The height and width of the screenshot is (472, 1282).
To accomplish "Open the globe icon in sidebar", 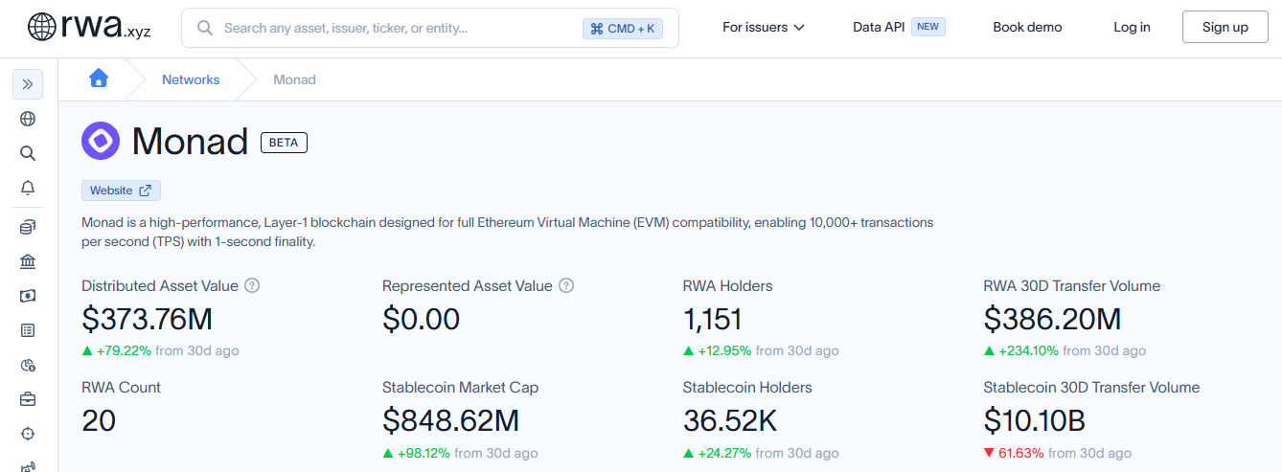I will click(28, 119).
